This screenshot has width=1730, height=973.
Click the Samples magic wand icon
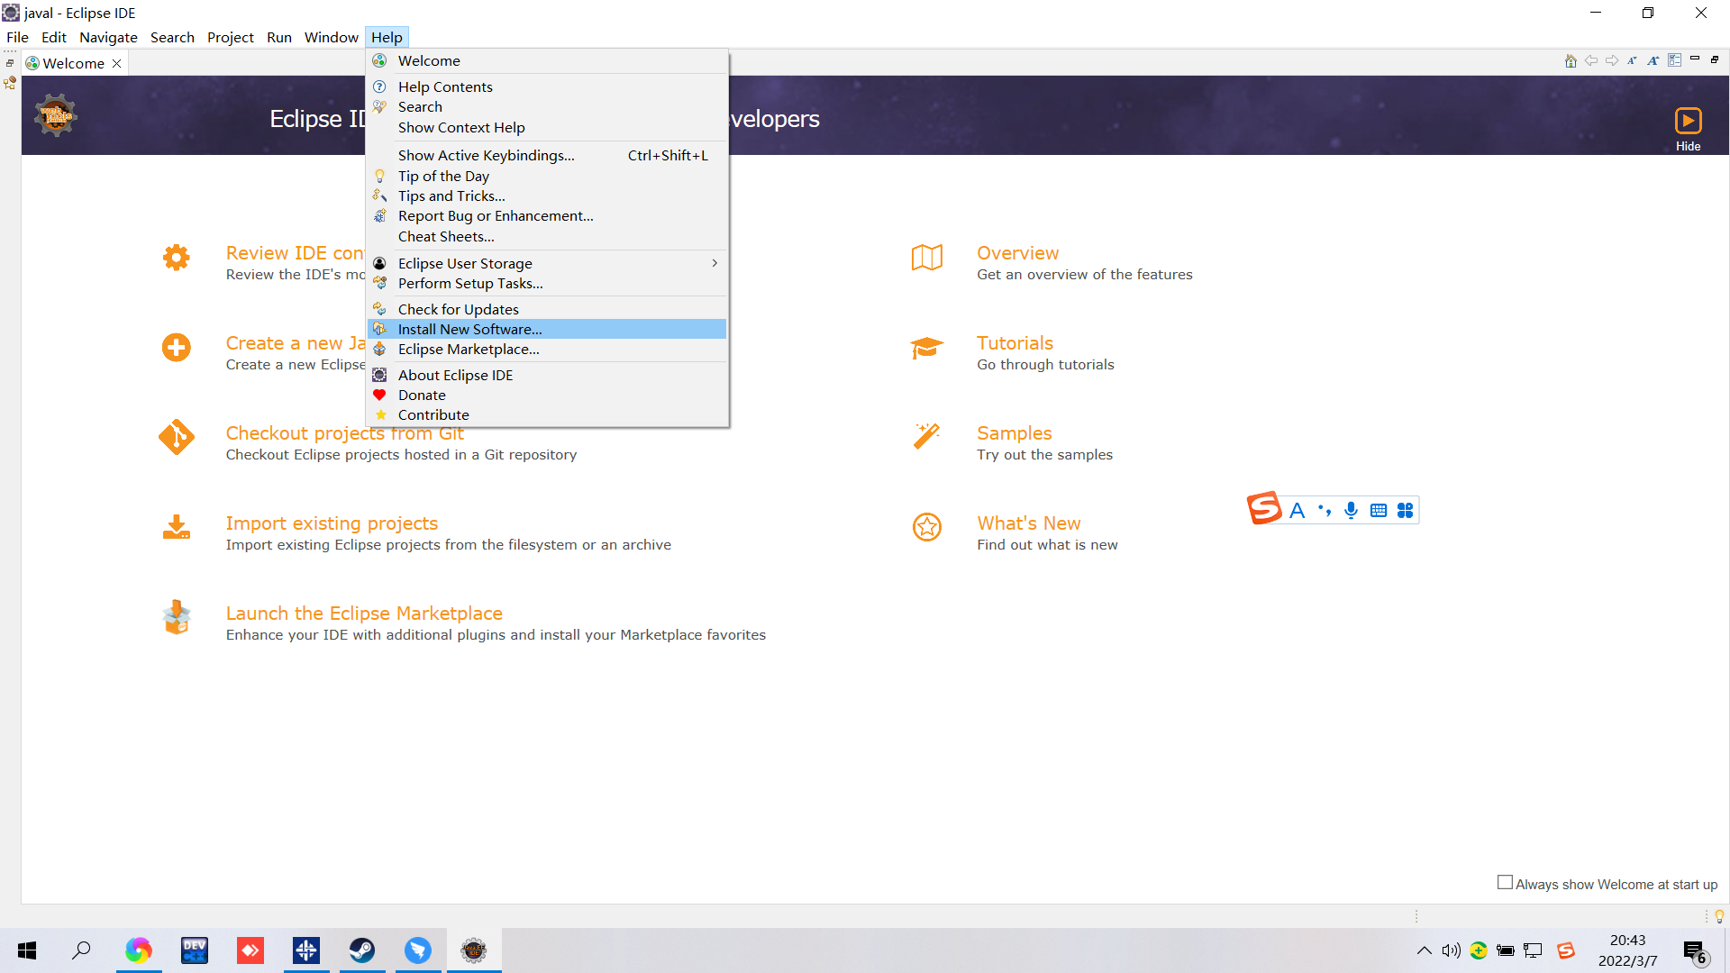point(926,436)
